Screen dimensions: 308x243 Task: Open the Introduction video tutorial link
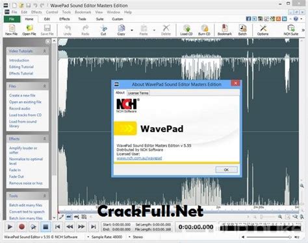tap(19, 60)
